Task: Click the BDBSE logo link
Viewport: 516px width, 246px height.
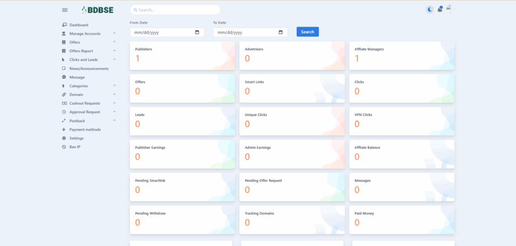Action: 97,10
